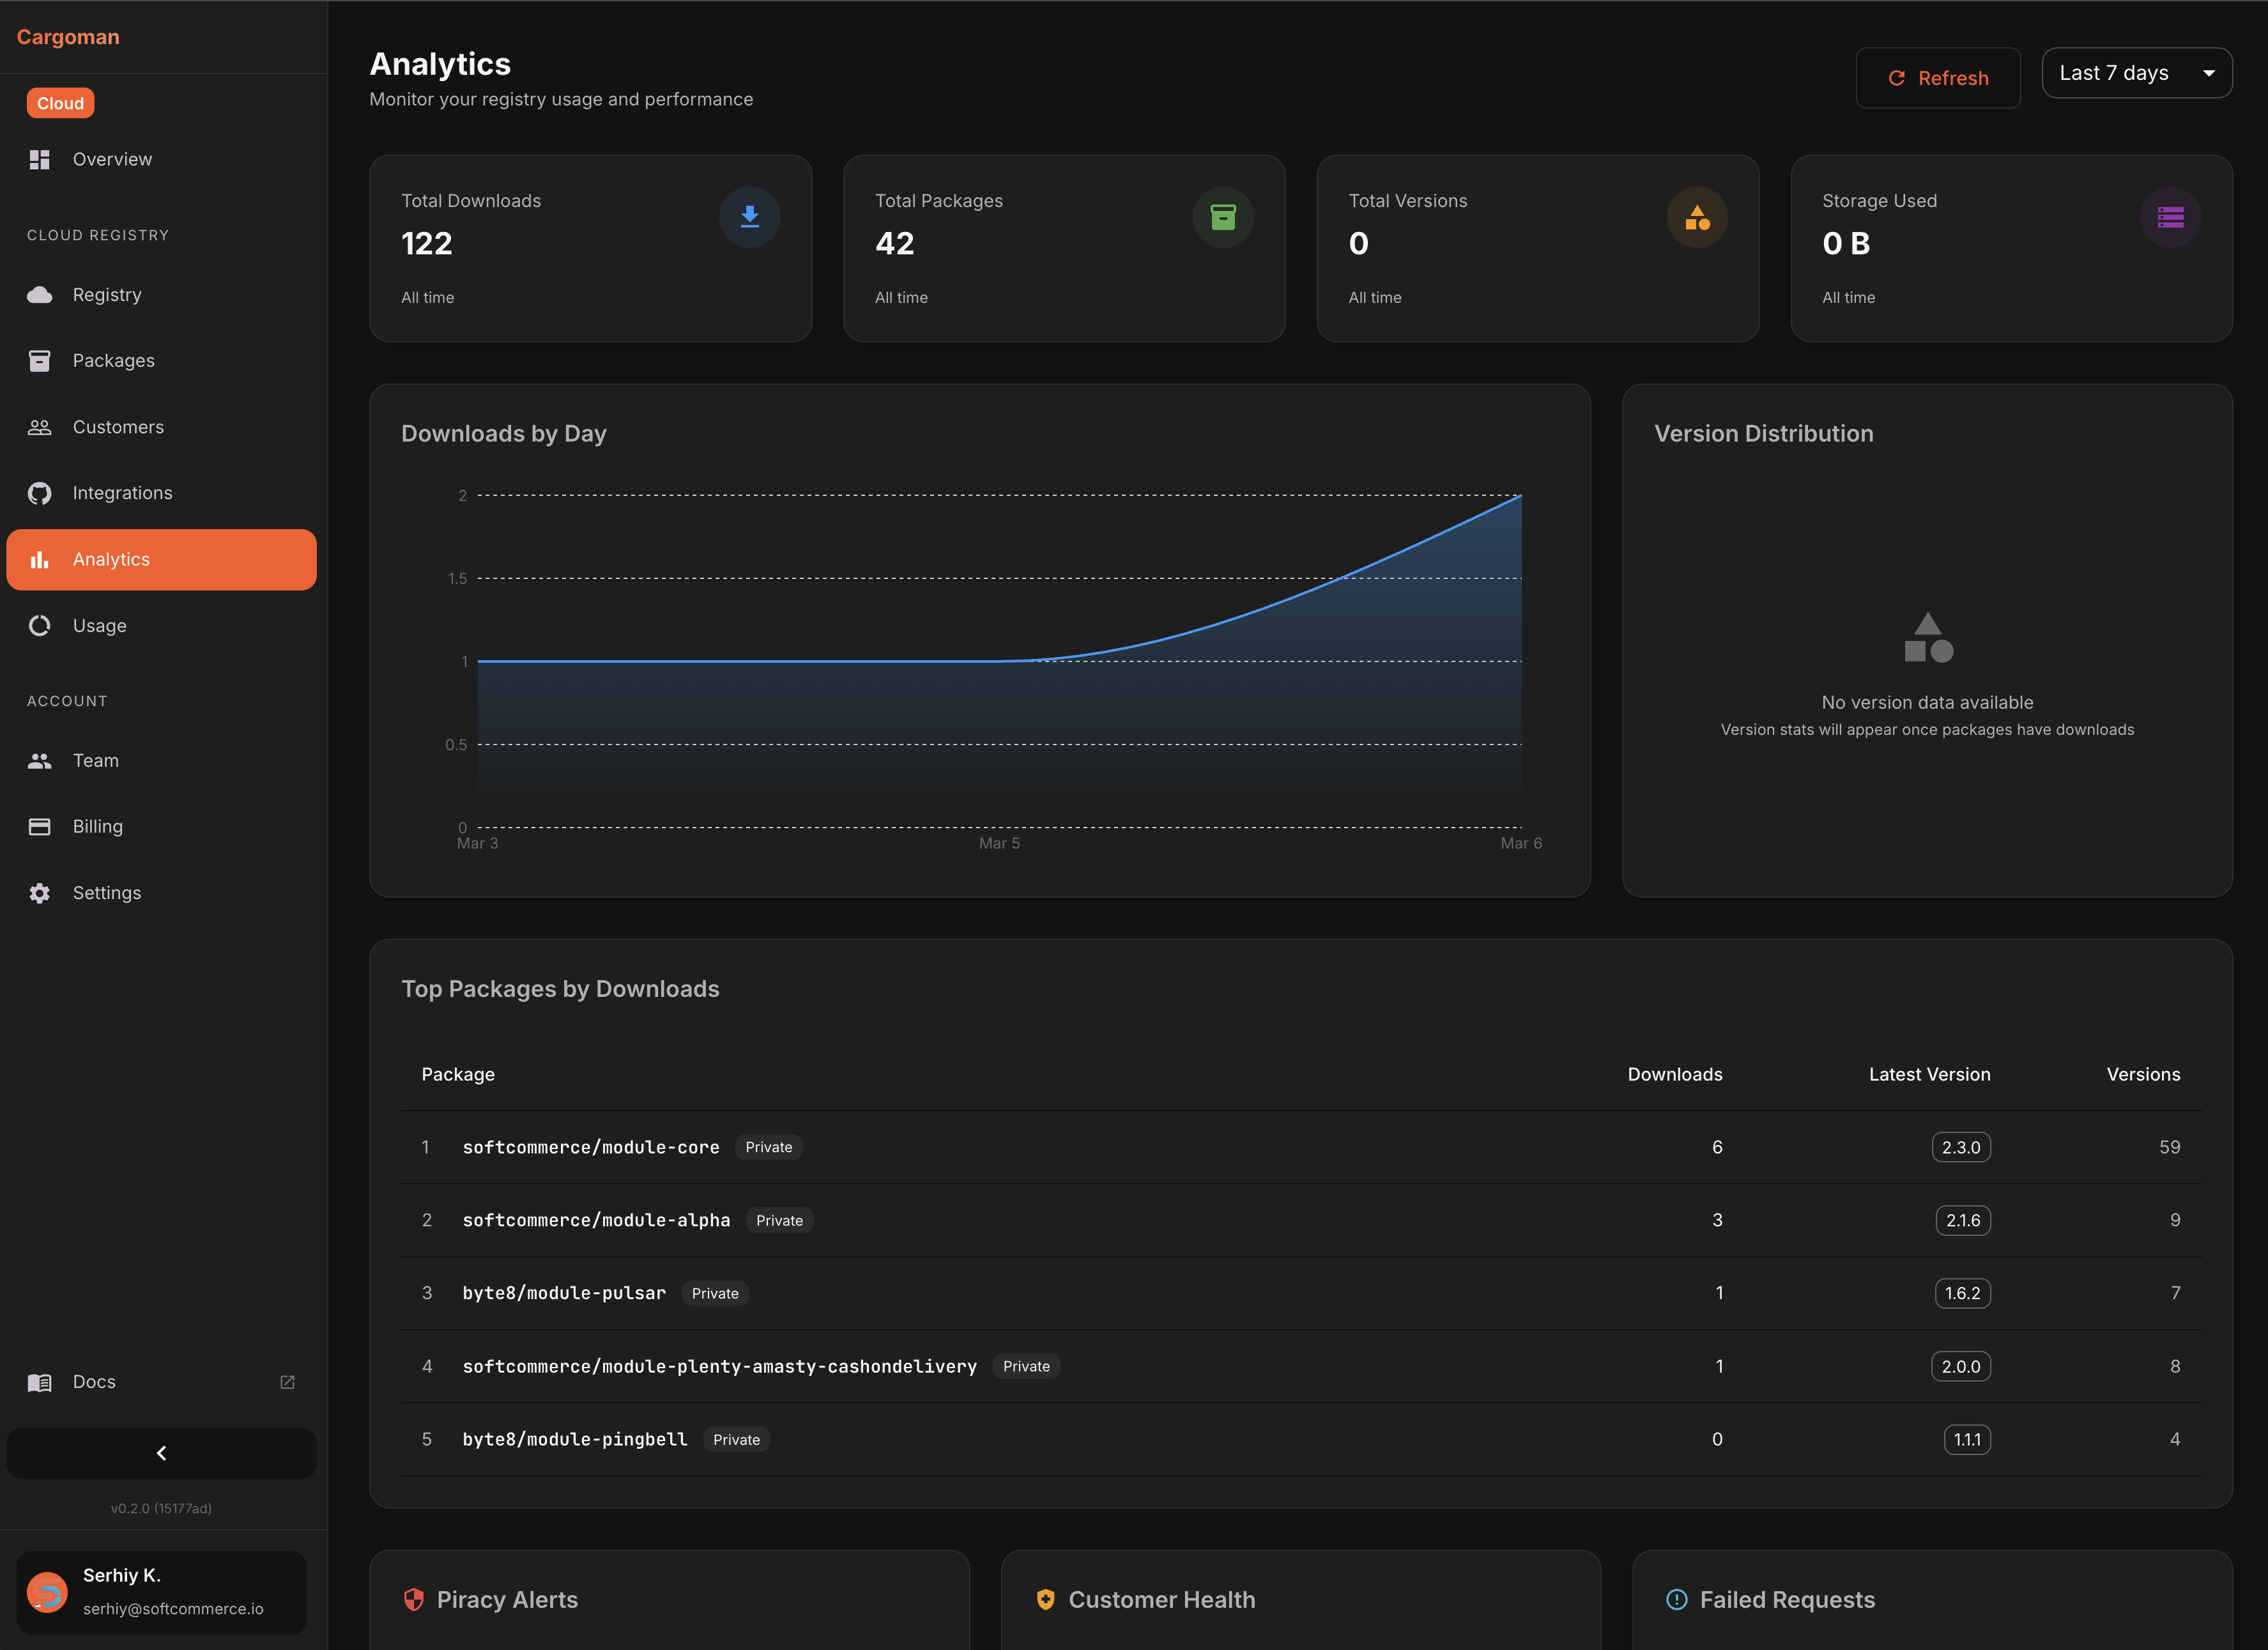Collapse the sidebar with chevron button
Screen dimensions: 2268x1650
click(x=161, y=1452)
